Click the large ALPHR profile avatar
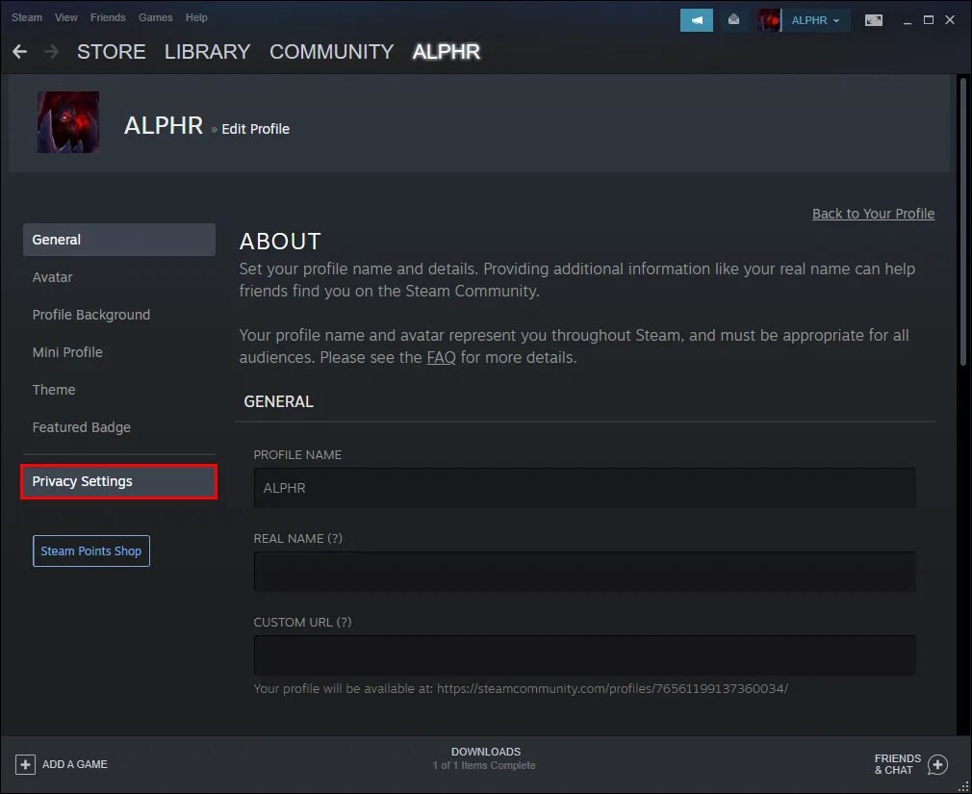 pyautogui.click(x=68, y=122)
